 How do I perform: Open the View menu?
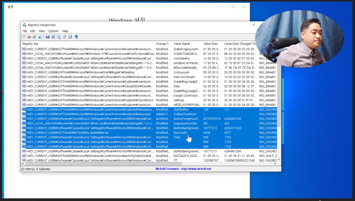coord(42,31)
